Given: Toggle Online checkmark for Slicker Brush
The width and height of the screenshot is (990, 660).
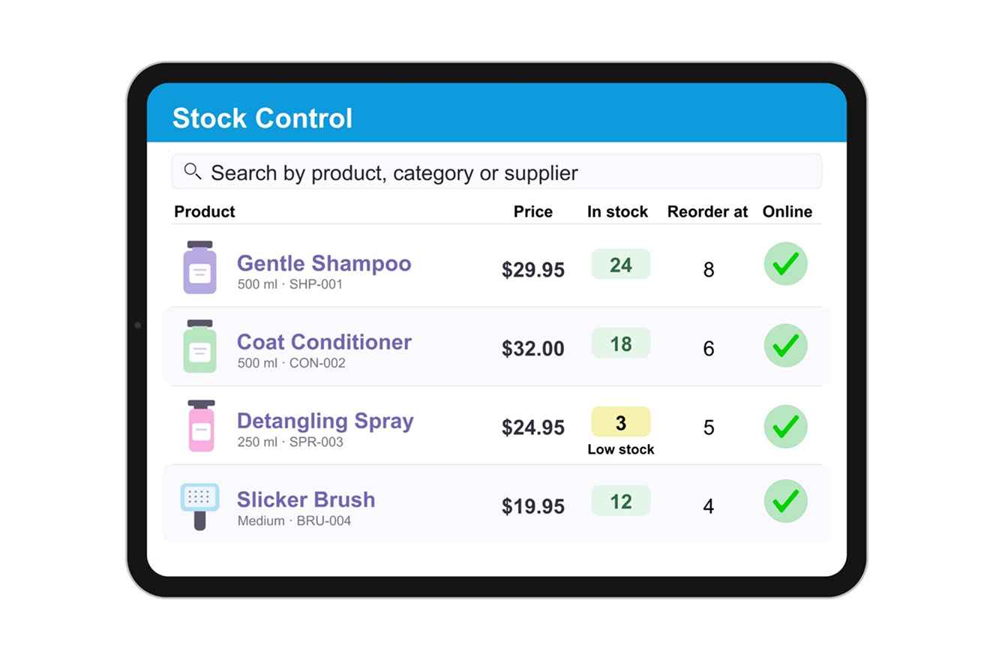Looking at the screenshot, I should pyautogui.click(x=785, y=500).
